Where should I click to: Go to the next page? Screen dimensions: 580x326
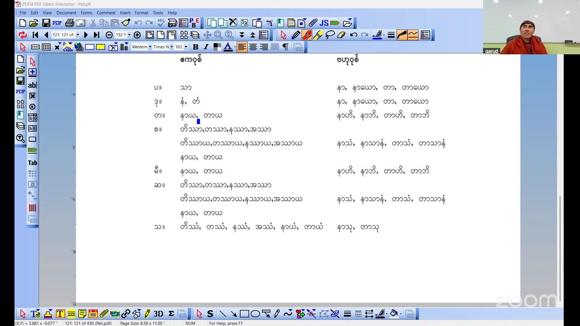click(x=86, y=35)
